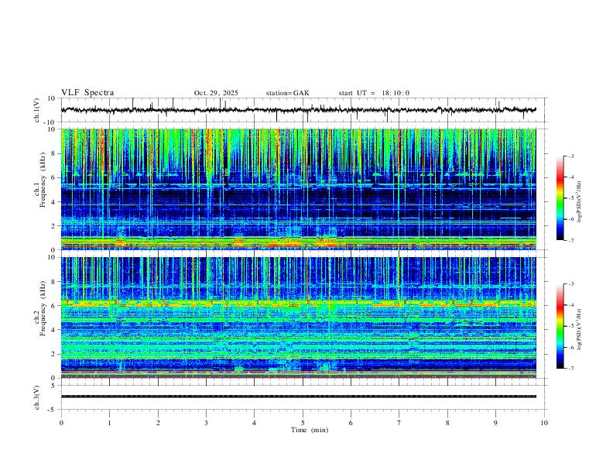Click the ch.2 spectrogram color scale bar
The image size is (613, 474).
[560, 326]
